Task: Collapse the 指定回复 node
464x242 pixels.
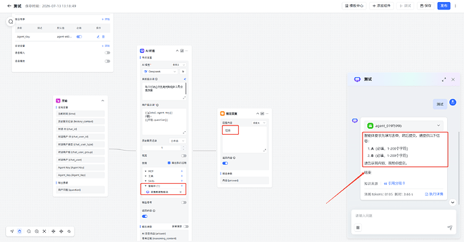Action: tap(258, 113)
